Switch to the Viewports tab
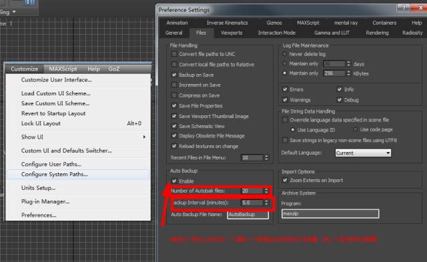The height and width of the screenshot is (262, 427). (x=232, y=33)
